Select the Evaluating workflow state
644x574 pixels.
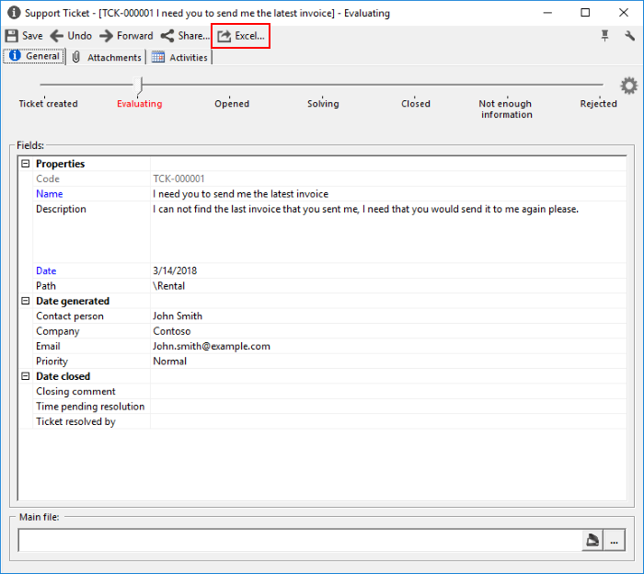140,104
